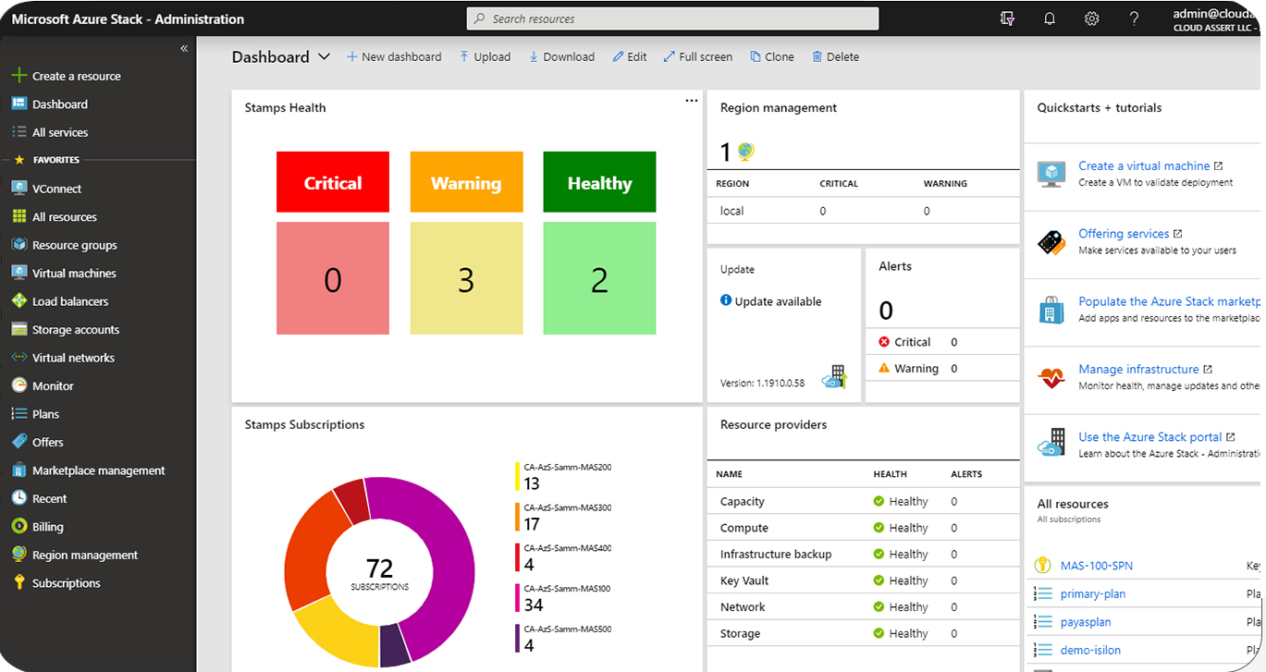
Task: Click the directory and subscription filter icon
Action: point(1007,18)
